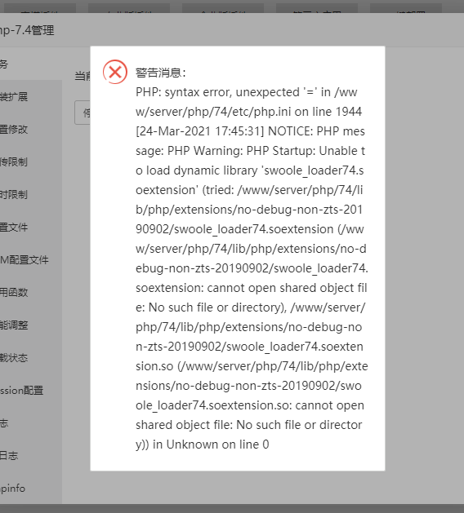Click the "警告消息:" heading text
This screenshot has height=513, width=464.
(161, 73)
